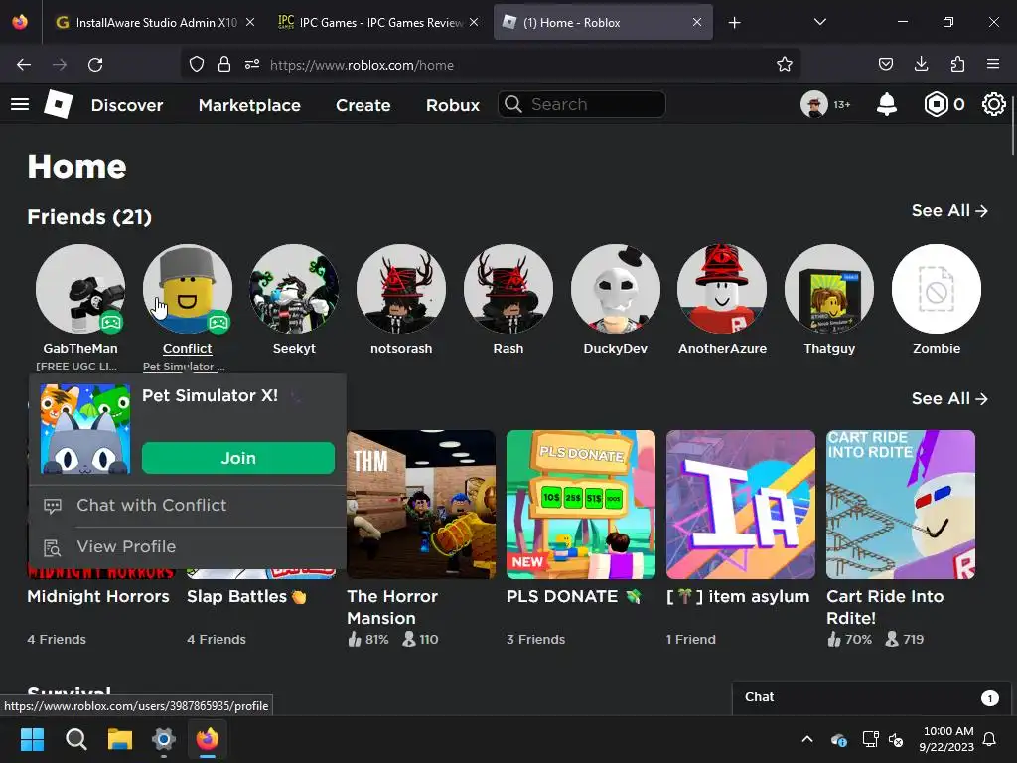The width and height of the screenshot is (1017, 763).
Task: Click the Roblox logo icon
Action: [59, 104]
